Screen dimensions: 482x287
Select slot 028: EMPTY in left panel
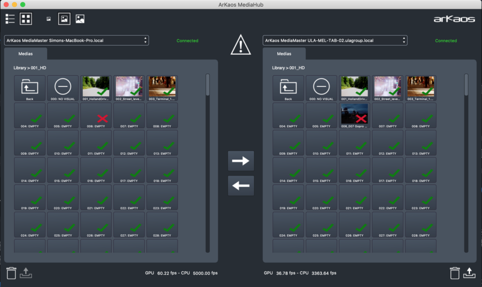[162, 225]
